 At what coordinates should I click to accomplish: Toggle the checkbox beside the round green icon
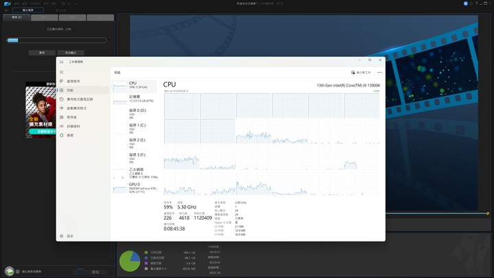[18, 271]
